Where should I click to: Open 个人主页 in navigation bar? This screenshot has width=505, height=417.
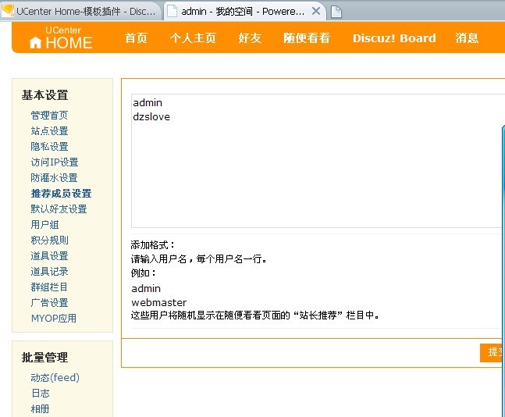[x=193, y=38]
